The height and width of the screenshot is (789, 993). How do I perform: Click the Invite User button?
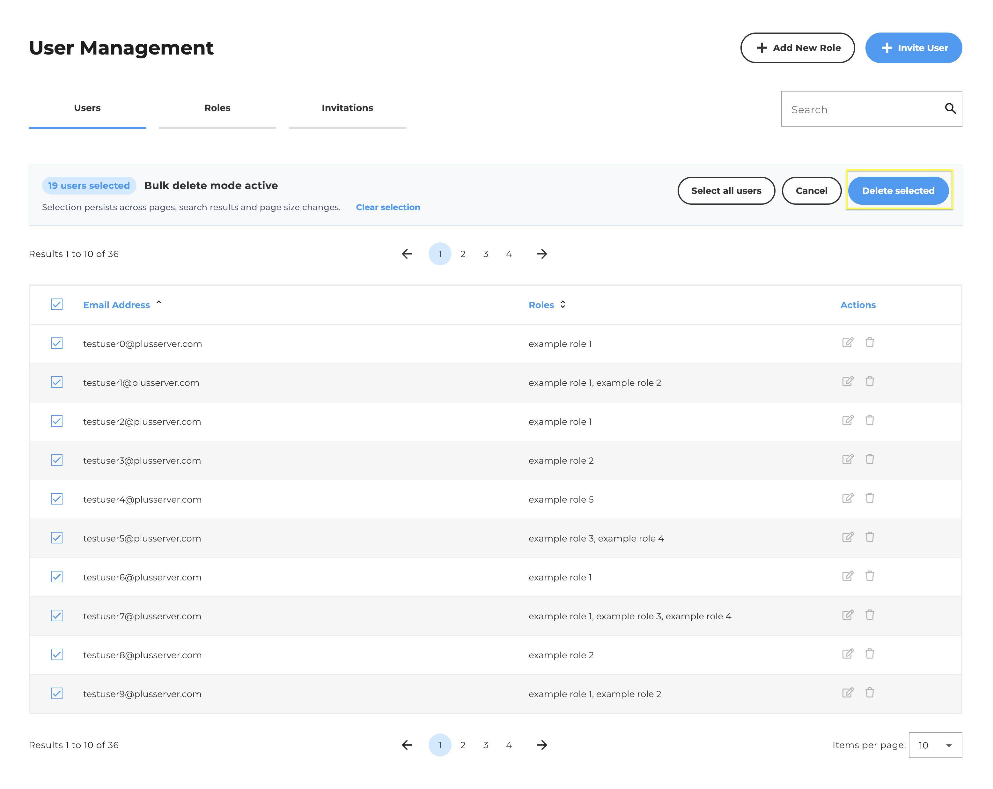click(x=913, y=48)
